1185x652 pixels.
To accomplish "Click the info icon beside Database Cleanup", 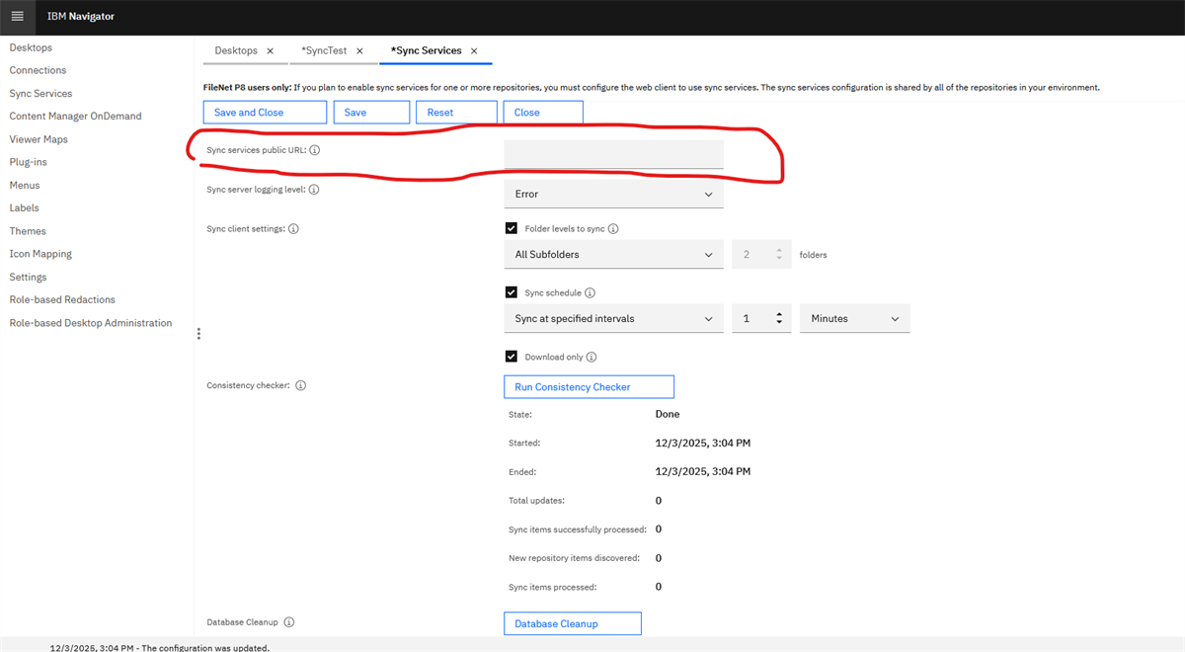I will [x=289, y=621].
